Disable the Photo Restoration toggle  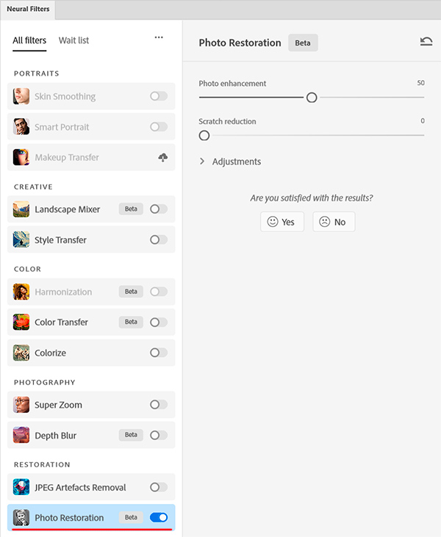(158, 517)
